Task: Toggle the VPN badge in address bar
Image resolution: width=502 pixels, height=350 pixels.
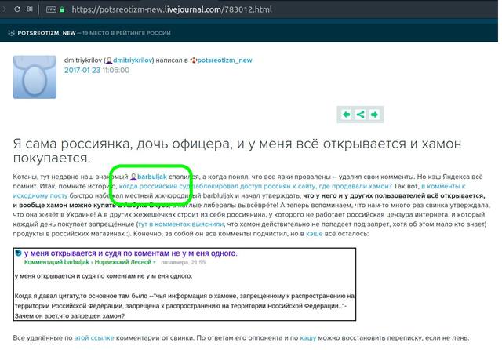Action: [x=51, y=9]
